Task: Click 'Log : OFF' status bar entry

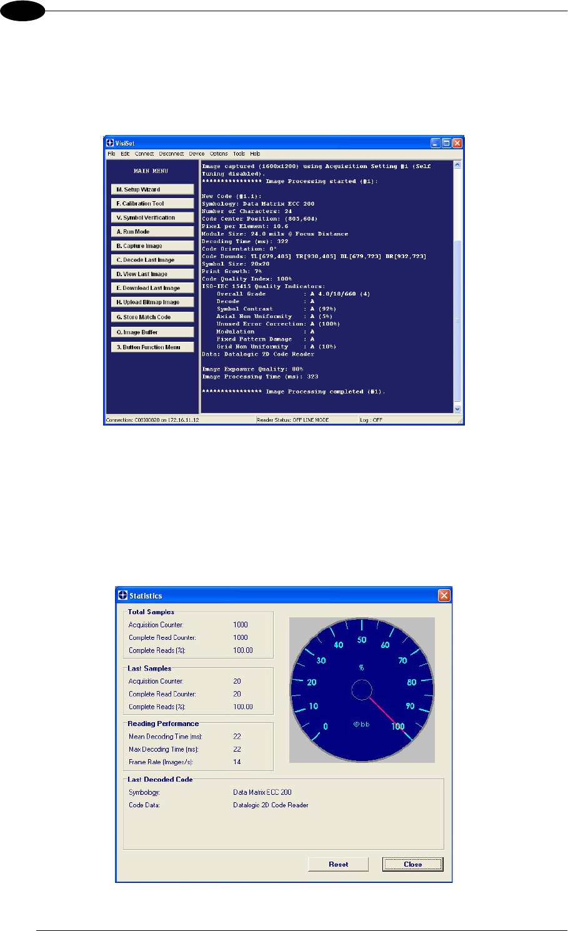Action: coord(371,420)
